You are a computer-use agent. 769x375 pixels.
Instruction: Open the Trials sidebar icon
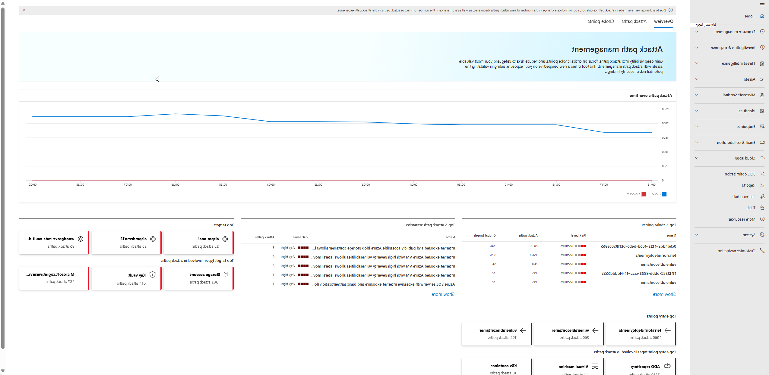762,208
